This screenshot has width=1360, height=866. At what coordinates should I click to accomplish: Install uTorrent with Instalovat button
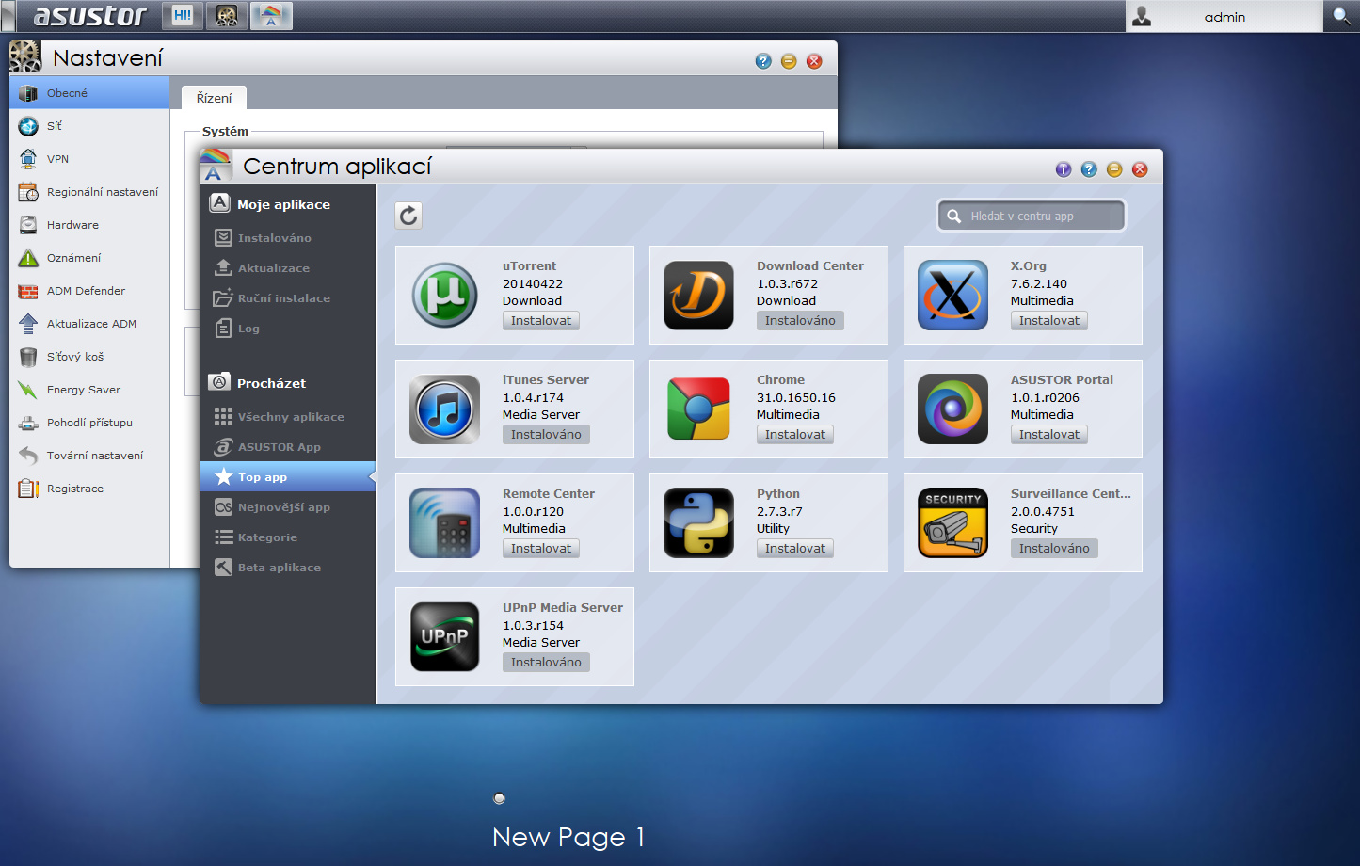coord(541,320)
